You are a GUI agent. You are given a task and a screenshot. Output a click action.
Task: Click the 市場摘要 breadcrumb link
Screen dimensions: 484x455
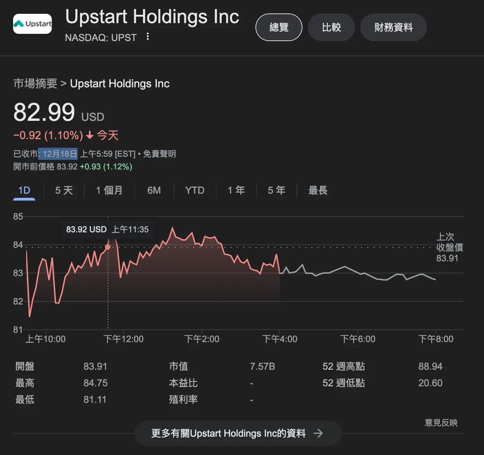(35, 83)
